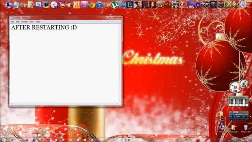Launch CrossFire from the top dock
The height and width of the screenshot is (142, 252).
click(206, 4)
